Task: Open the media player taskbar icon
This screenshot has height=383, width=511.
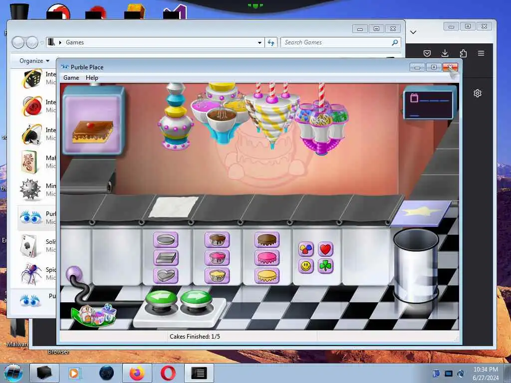Action: [75, 373]
